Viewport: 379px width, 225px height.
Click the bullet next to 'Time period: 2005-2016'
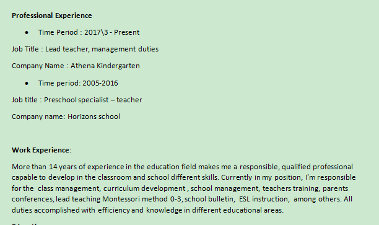(27, 83)
